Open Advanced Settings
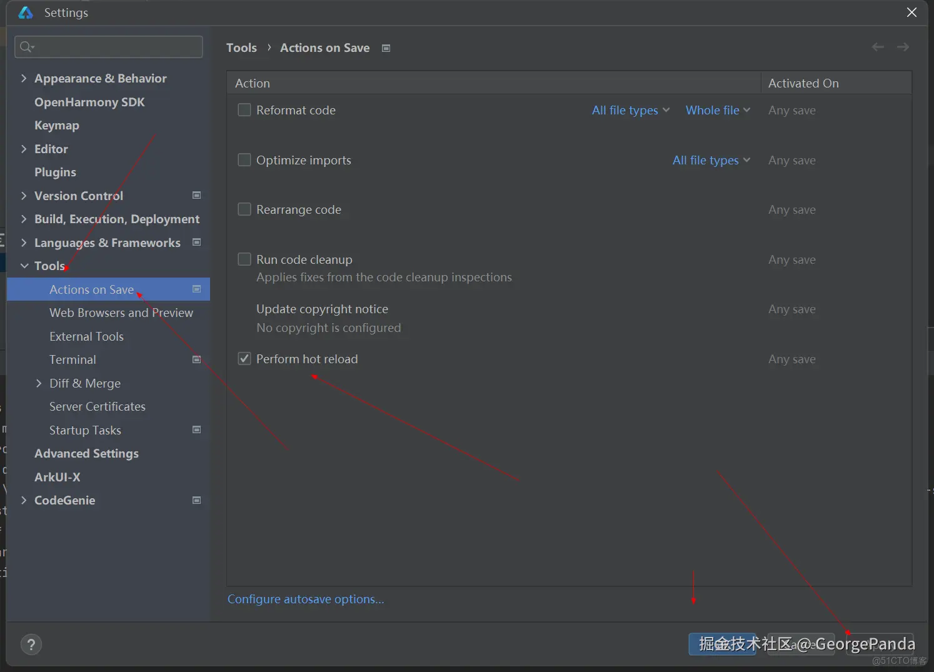934x672 pixels. click(86, 453)
